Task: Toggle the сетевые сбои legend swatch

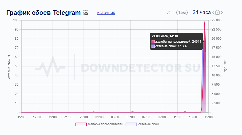Action: [x=131, y=124]
